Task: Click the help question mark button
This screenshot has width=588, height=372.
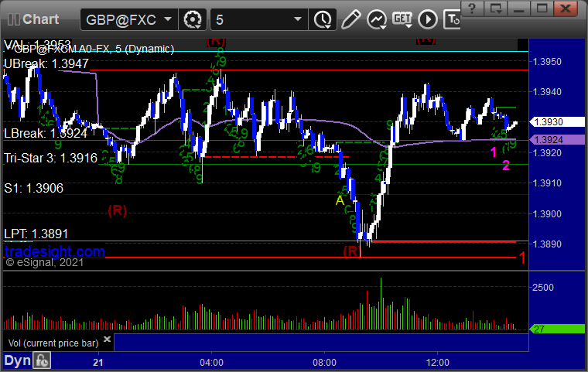Action: pyautogui.click(x=472, y=9)
